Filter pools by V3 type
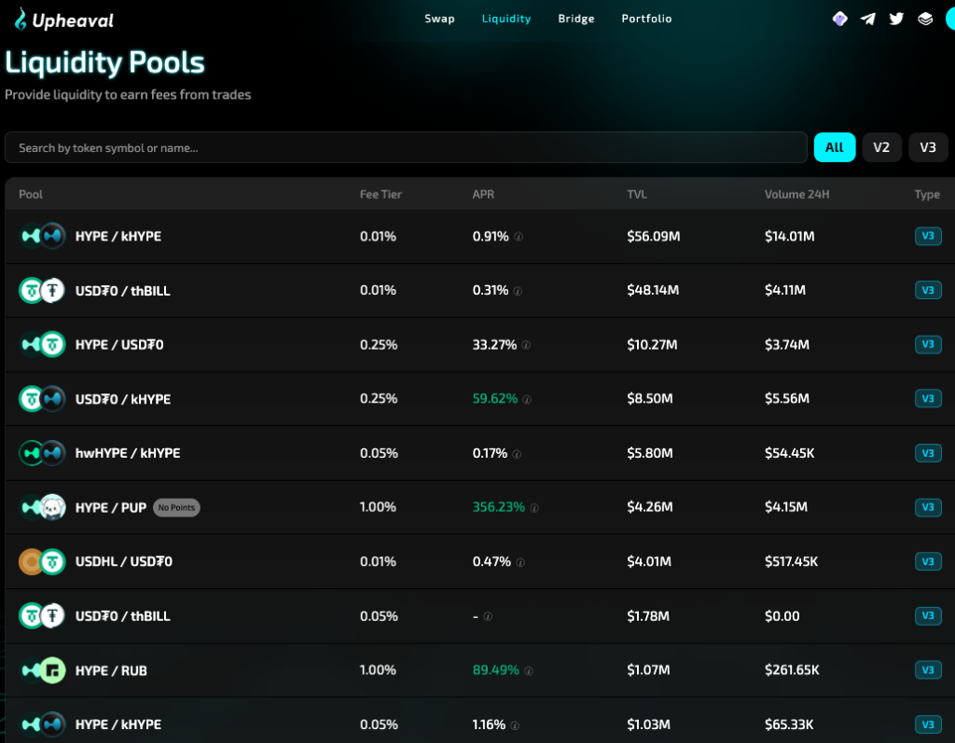Image resolution: width=955 pixels, height=743 pixels. tap(928, 147)
